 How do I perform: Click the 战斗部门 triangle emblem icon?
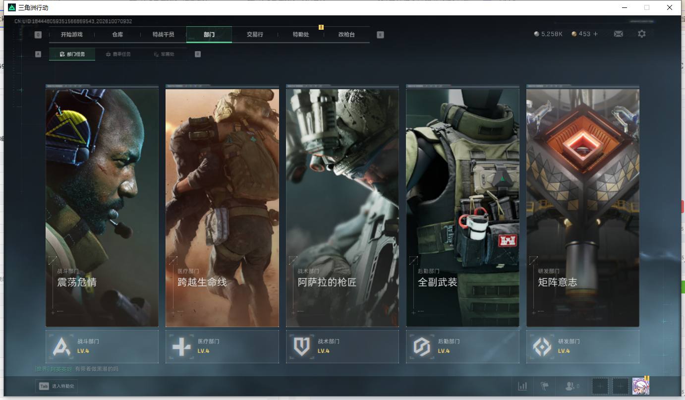(x=61, y=346)
